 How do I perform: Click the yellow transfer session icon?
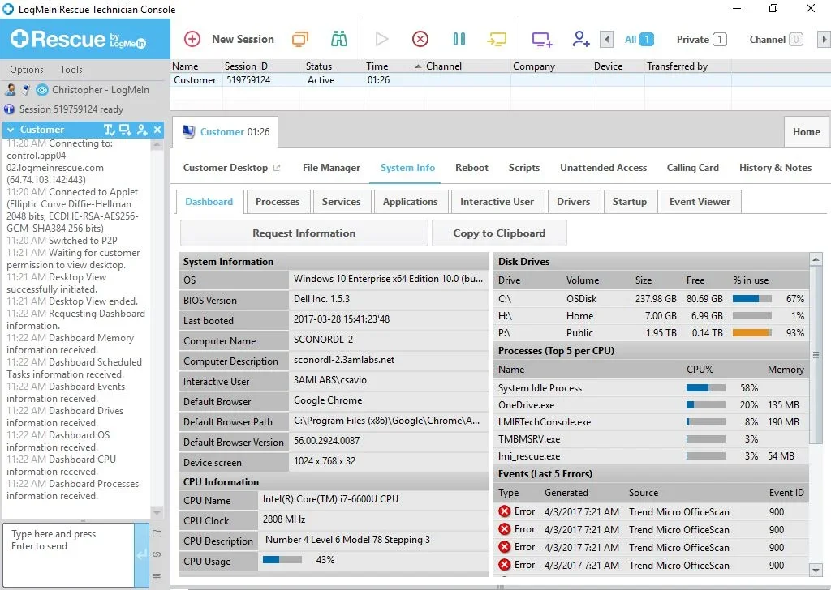[x=496, y=39]
